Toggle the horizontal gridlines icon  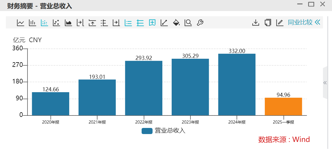140,23
